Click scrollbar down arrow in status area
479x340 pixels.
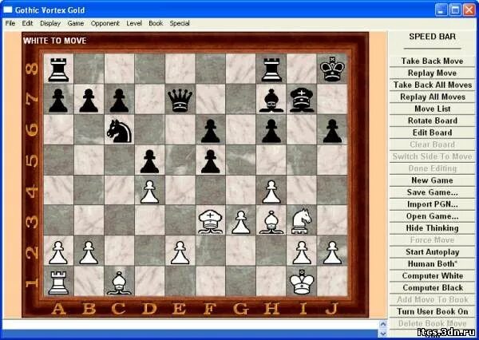(x=382, y=334)
